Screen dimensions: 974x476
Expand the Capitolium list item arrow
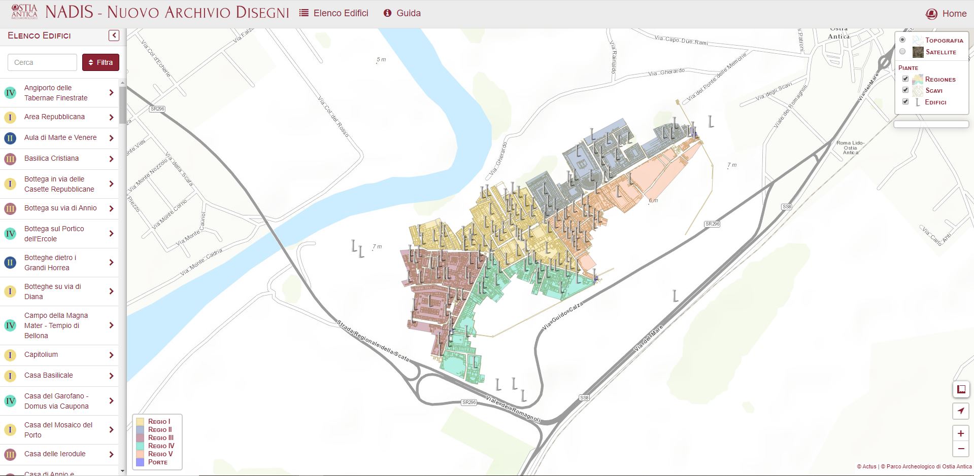[111, 355]
